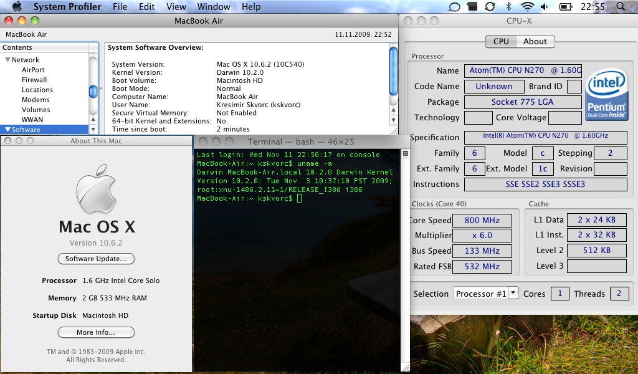Select Firewall in Contents list
638x374 pixels.
[x=34, y=80]
